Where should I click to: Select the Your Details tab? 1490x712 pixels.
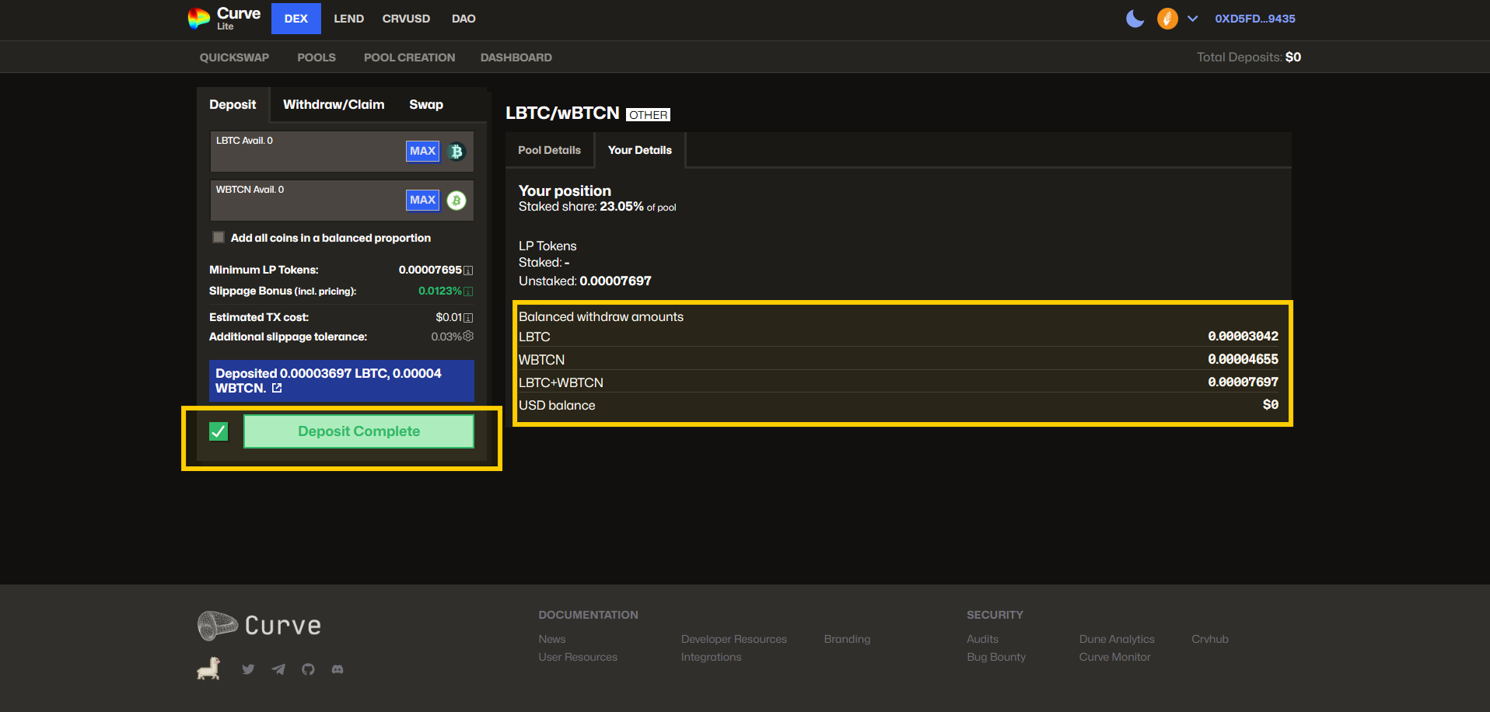(640, 150)
